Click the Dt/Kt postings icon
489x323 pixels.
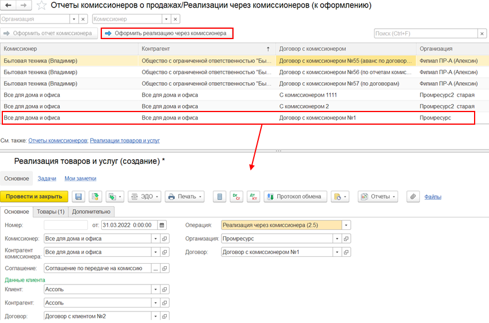pyautogui.click(x=254, y=197)
